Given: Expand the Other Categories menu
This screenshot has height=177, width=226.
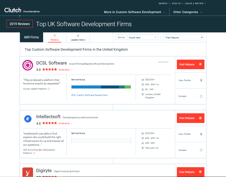Looking at the screenshot, I should point(188,12).
